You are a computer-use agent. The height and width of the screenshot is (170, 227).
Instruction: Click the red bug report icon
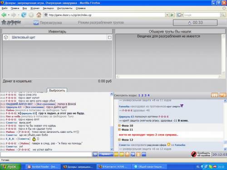(x=194, y=154)
